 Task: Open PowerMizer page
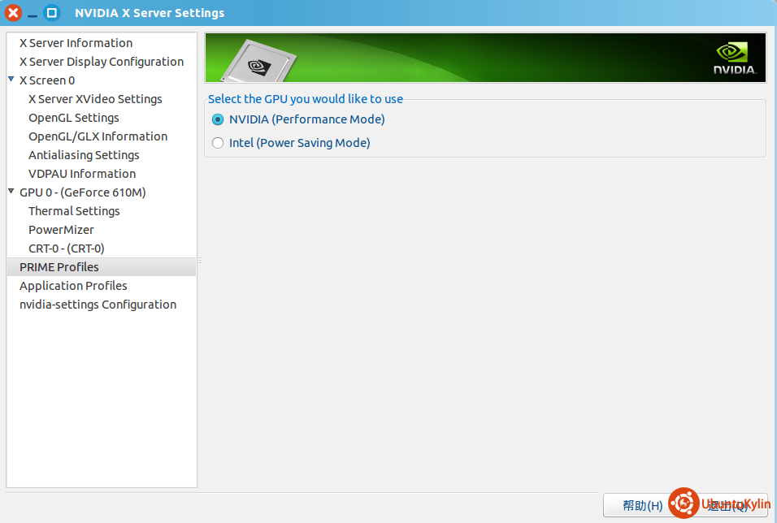[61, 230]
